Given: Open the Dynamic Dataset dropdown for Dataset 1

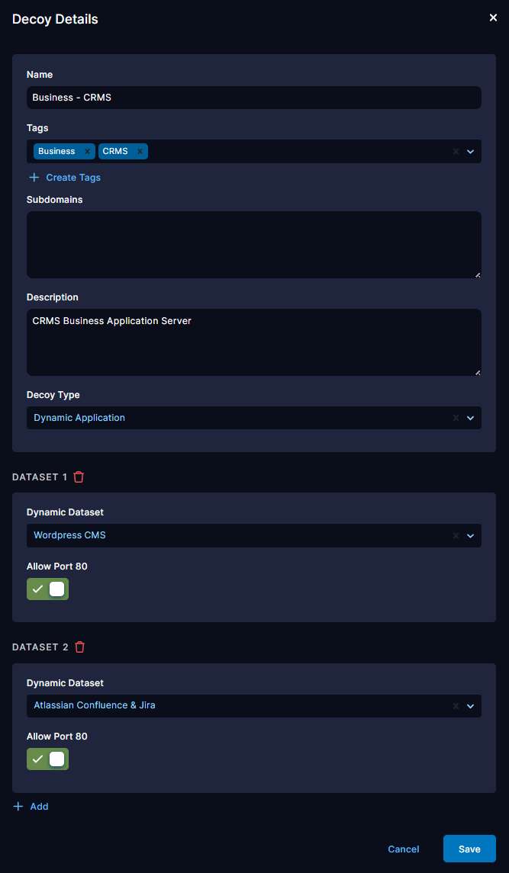Looking at the screenshot, I should (471, 535).
